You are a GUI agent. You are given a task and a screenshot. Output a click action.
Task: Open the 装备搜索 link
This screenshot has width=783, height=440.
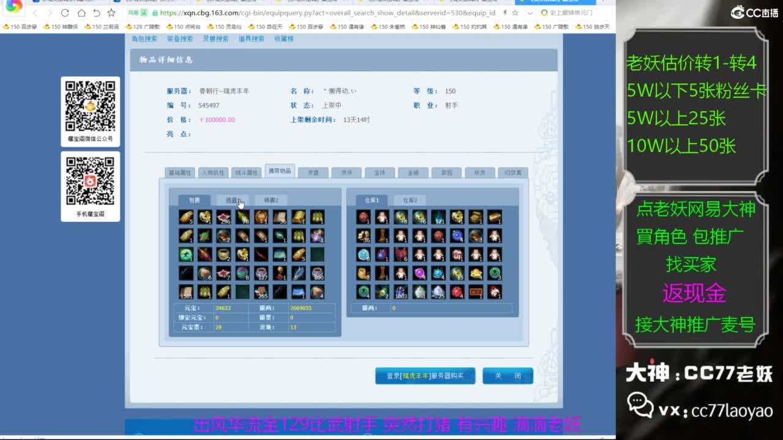180,38
